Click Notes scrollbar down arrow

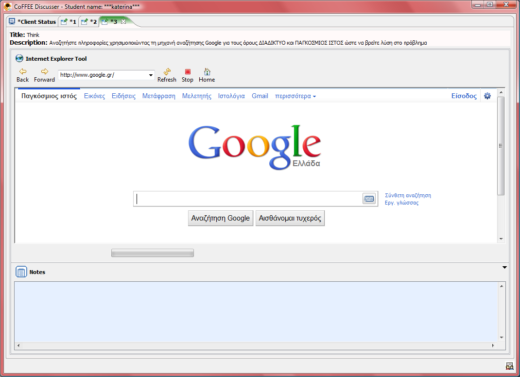(502, 338)
